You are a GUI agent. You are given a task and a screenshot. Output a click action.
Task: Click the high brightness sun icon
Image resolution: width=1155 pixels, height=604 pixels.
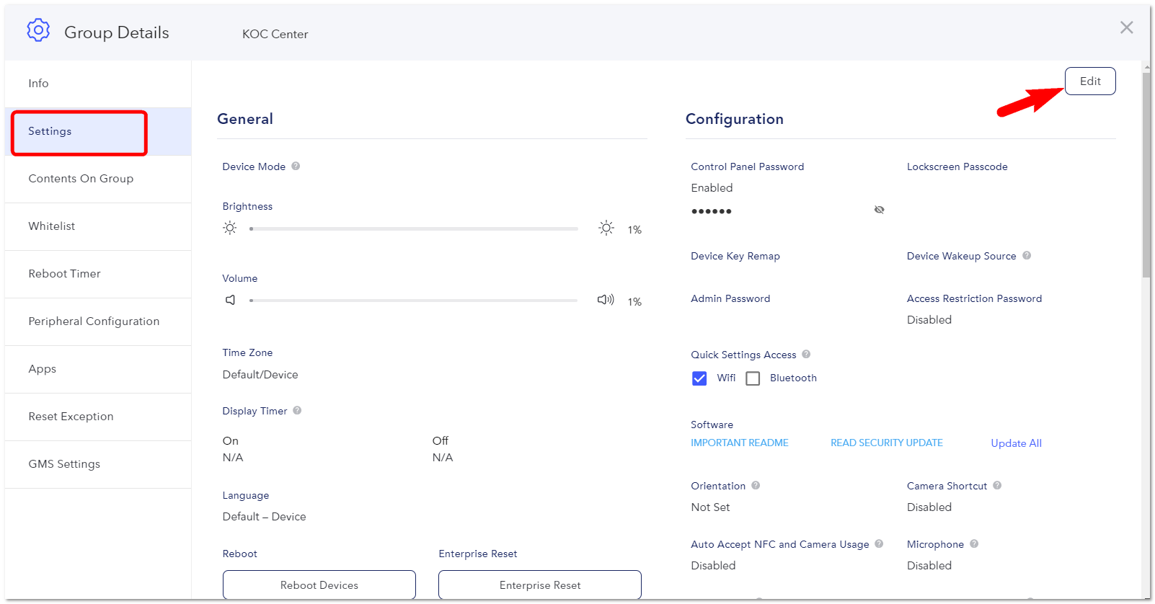pyautogui.click(x=606, y=228)
